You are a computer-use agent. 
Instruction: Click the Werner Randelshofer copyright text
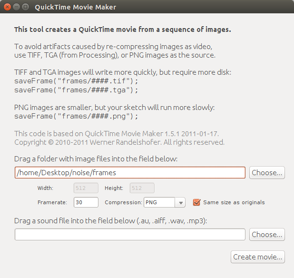(x=119, y=142)
